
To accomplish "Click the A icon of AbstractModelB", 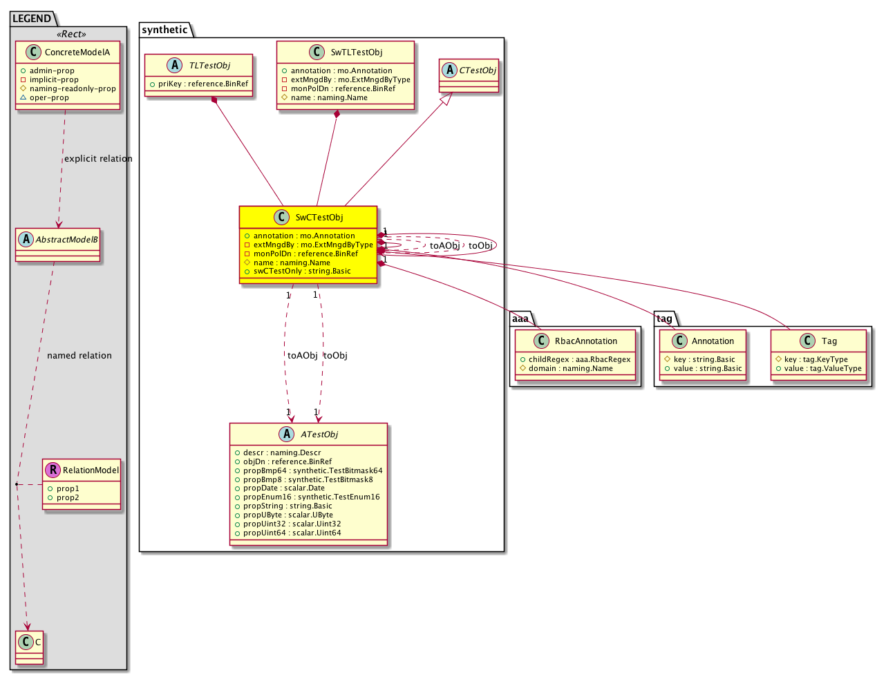I will pos(26,240).
